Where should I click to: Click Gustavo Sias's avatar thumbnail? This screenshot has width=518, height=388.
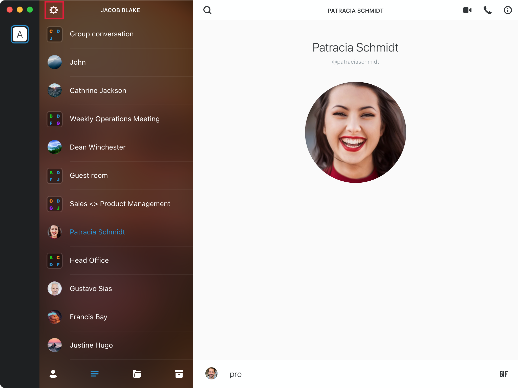point(55,288)
